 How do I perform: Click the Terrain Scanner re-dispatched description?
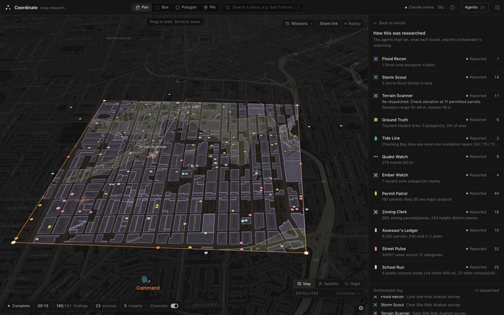coord(431,102)
